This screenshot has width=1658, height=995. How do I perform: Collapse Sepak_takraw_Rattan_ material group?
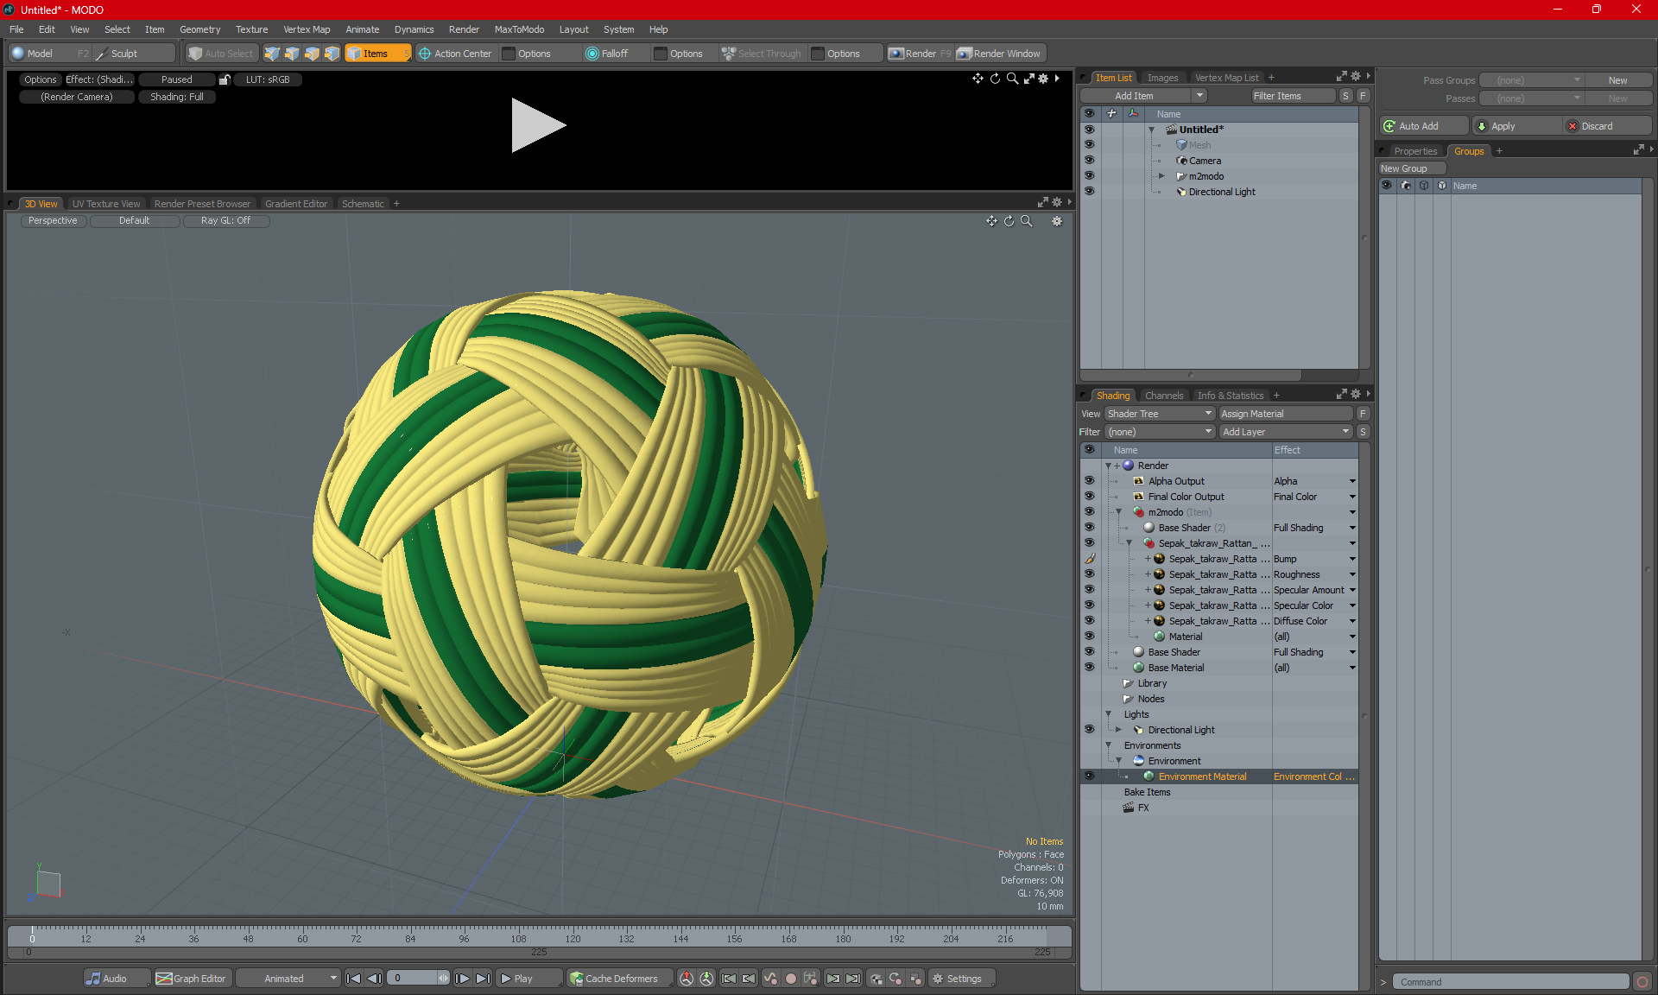tap(1129, 543)
